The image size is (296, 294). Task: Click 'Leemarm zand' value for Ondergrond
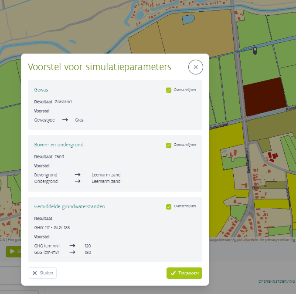coord(106,182)
